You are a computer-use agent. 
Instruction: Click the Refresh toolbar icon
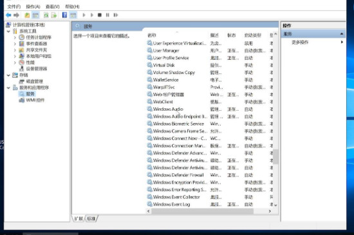click(x=46, y=15)
